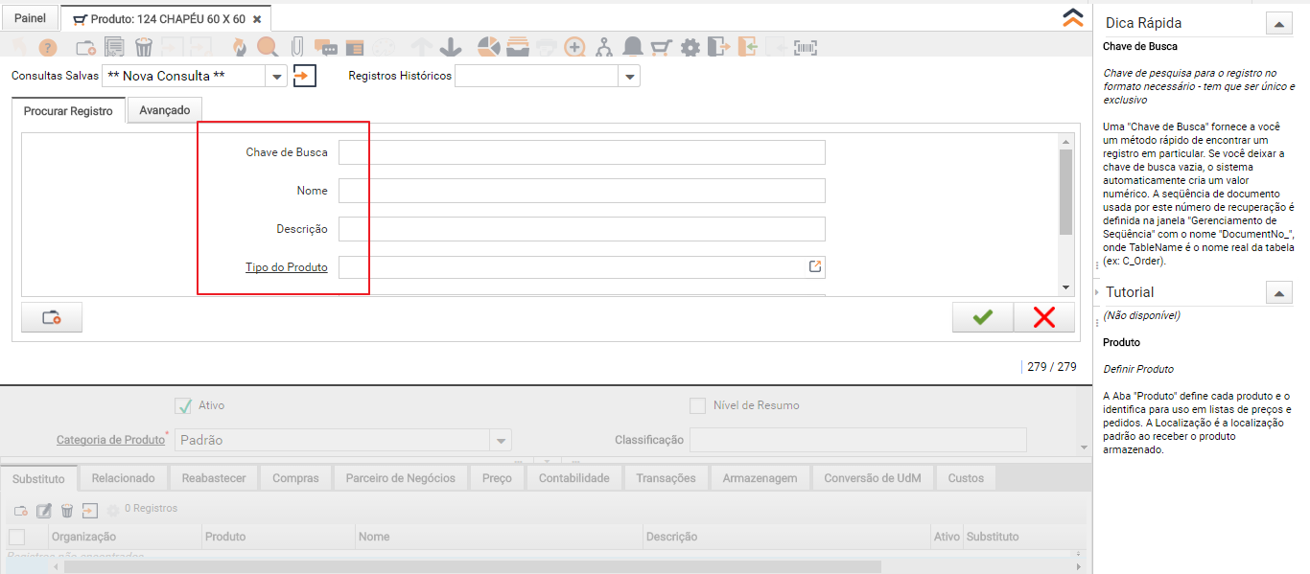The width and height of the screenshot is (1310, 574).
Task: Click the Attachment paperclip toolbar icon
Action: pyautogui.click(x=297, y=47)
